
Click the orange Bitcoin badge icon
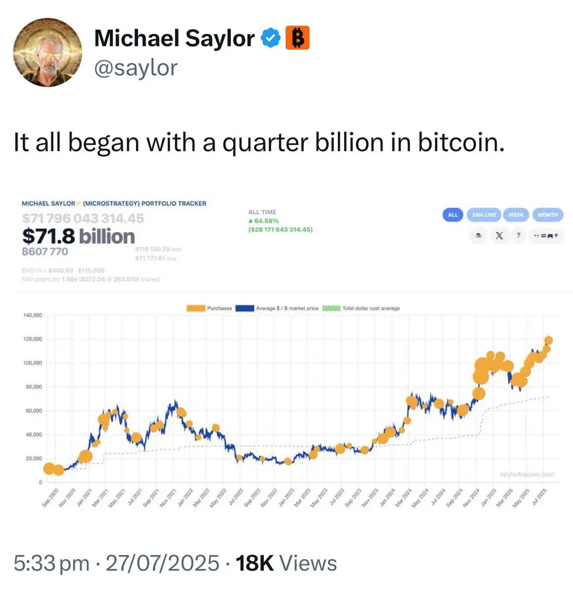pyautogui.click(x=297, y=38)
